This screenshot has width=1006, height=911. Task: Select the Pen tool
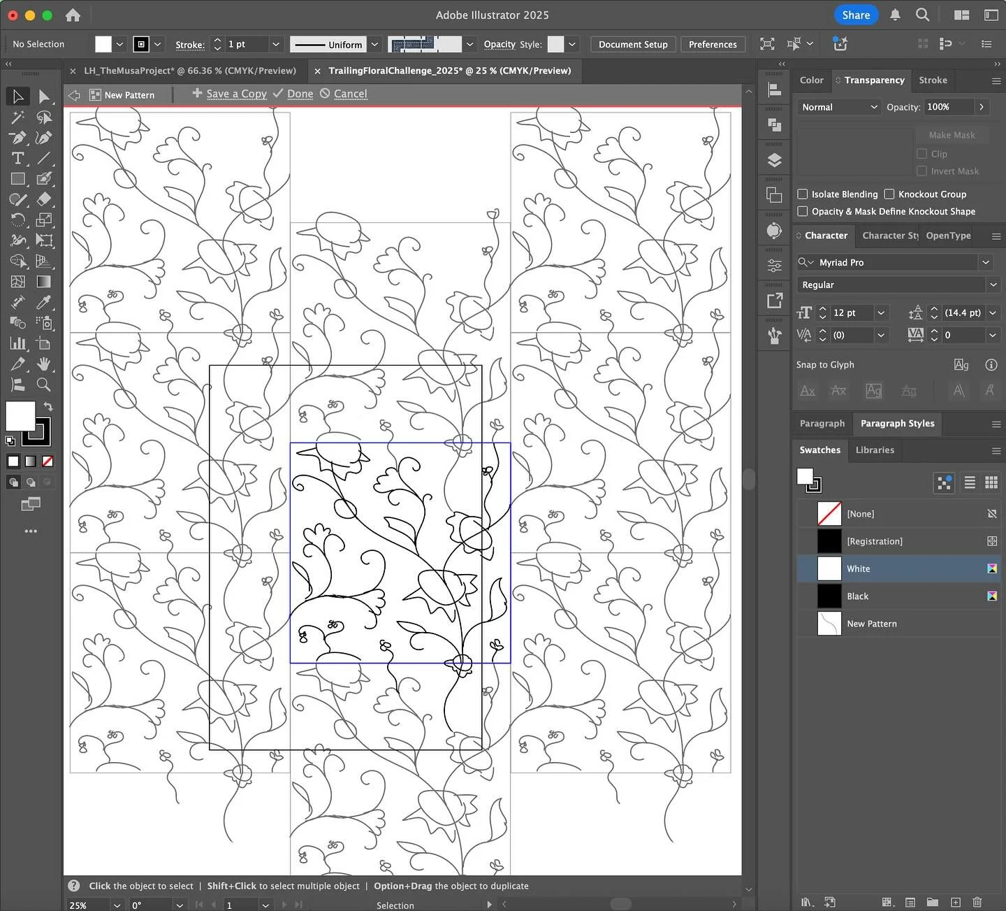tap(18, 138)
